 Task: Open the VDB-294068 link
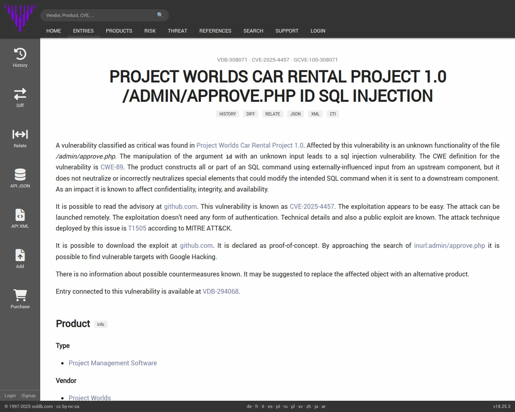[x=220, y=291]
